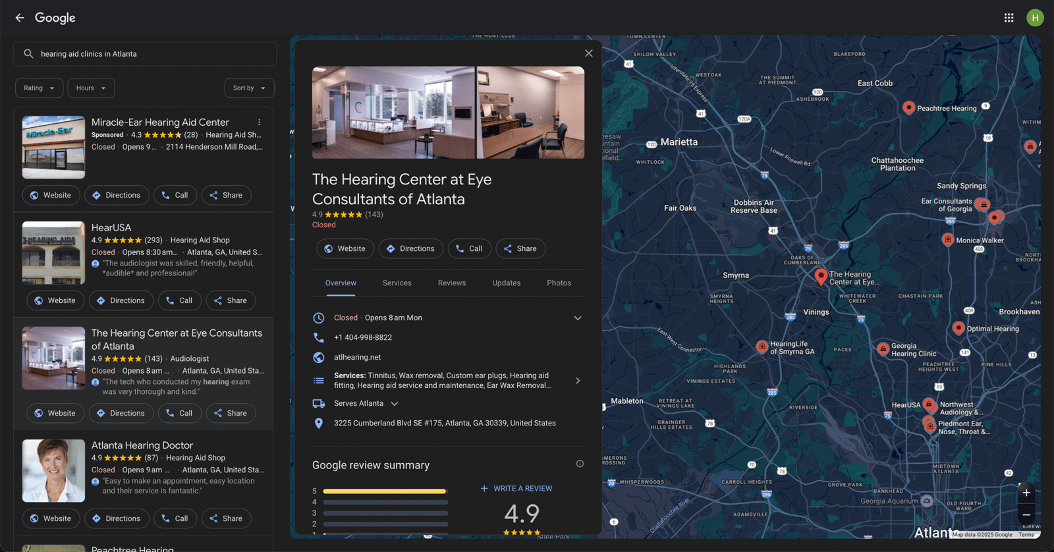Open Miracle-Ear Hearing Aid Center Website
The height and width of the screenshot is (552, 1054).
pos(51,195)
